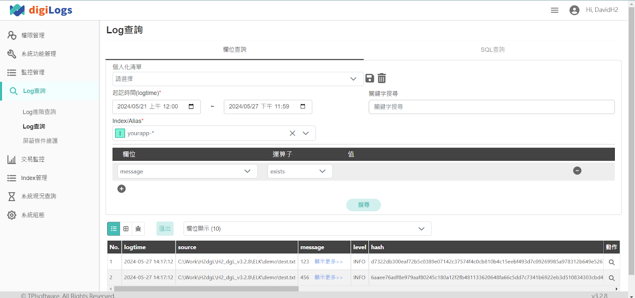Image resolution: width=635 pixels, height=298 pixels.
Task: Open Log進階查詢 submenu item
Action: click(x=39, y=112)
